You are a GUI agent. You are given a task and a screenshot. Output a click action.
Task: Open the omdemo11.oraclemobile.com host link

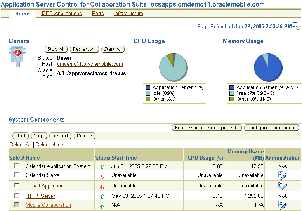click(x=90, y=64)
